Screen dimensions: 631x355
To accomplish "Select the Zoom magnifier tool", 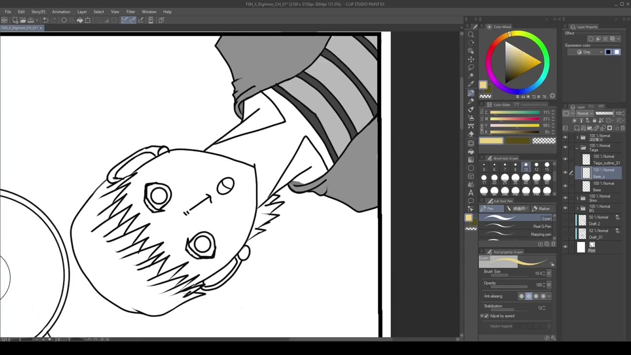I will (471, 35).
